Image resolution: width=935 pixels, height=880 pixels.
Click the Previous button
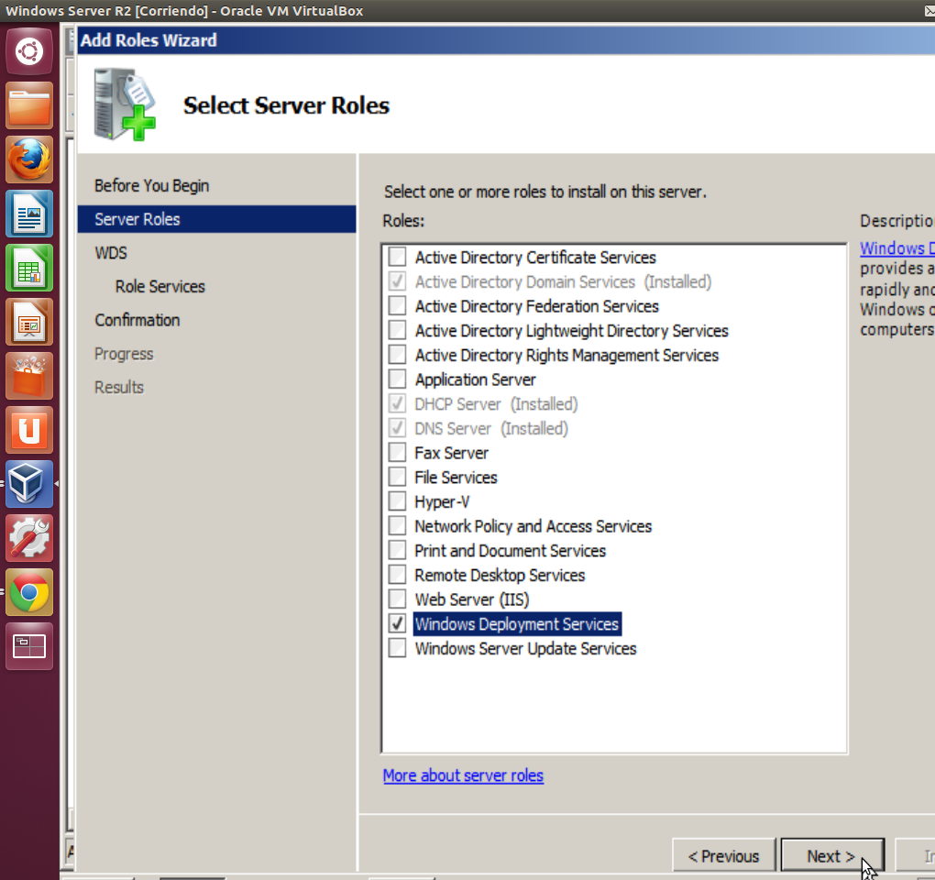[724, 855]
